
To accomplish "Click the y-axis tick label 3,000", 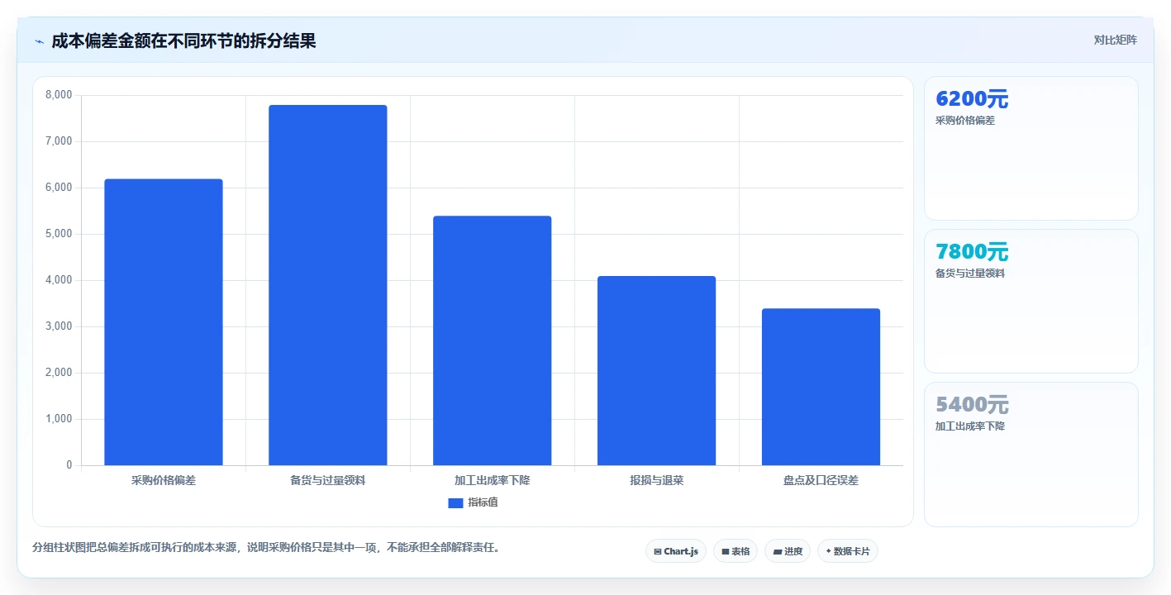I will (x=59, y=326).
